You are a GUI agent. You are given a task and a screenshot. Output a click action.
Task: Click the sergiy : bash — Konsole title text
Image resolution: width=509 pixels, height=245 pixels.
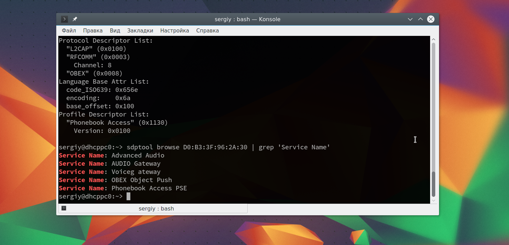(x=248, y=19)
